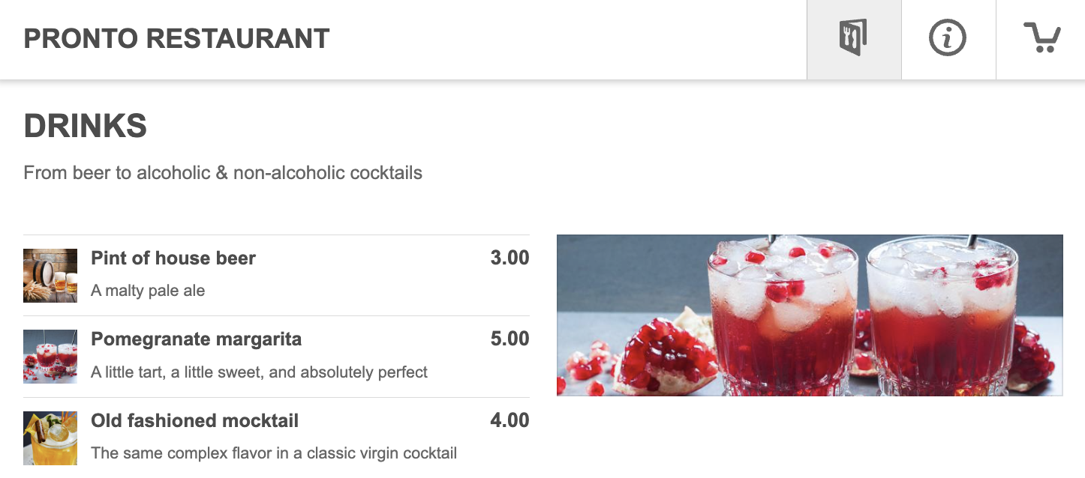This screenshot has height=478, width=1085.
Task: Click the 3.00 price for house beer
Action: [509, 258]
